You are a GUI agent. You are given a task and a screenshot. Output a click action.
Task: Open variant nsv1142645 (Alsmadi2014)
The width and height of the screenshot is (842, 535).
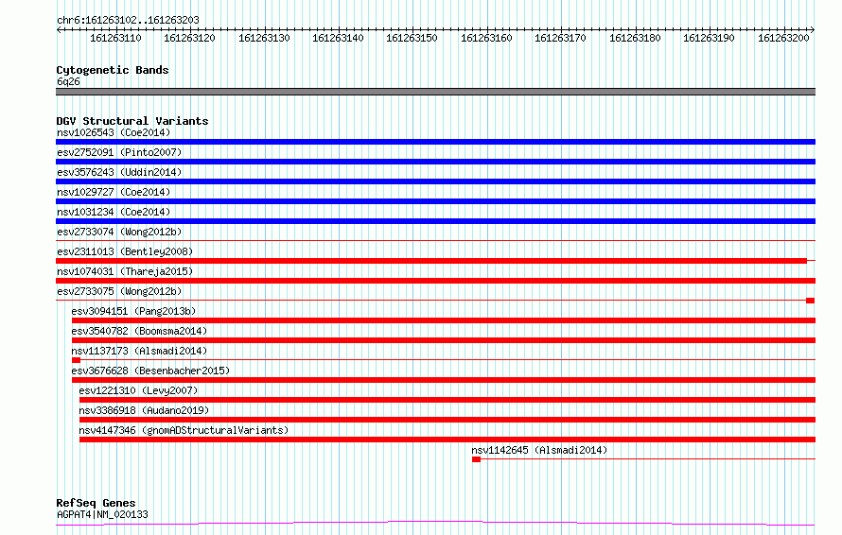pyautogui.click(x=539, y=450)
